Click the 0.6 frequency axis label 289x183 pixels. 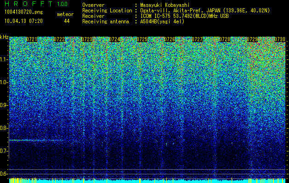(x=3, y=174)
